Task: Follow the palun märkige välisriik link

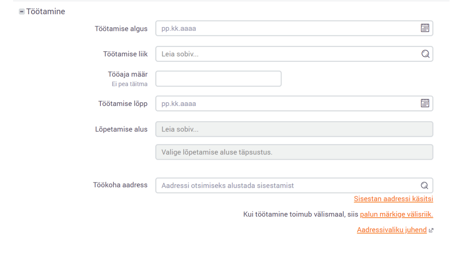Action: (x=396, y=215)
